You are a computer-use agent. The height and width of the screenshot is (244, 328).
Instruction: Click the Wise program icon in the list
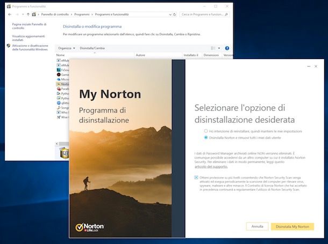[x=59, y=117]
